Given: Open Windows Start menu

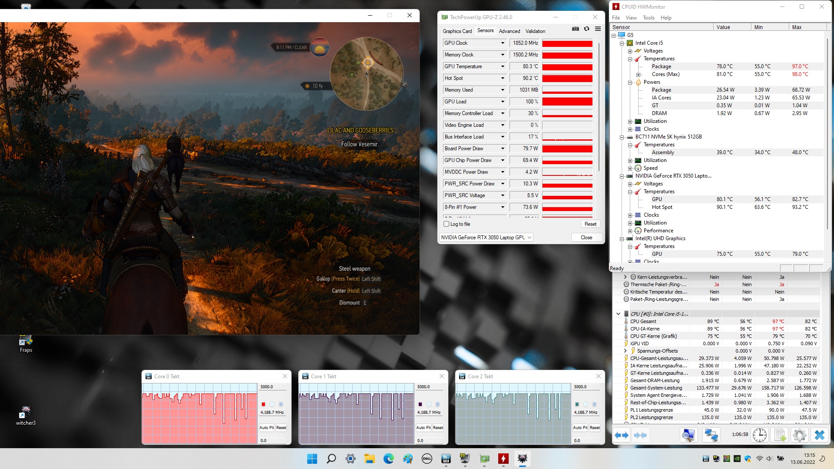Looking at the screenshot, I should [312, 459].
